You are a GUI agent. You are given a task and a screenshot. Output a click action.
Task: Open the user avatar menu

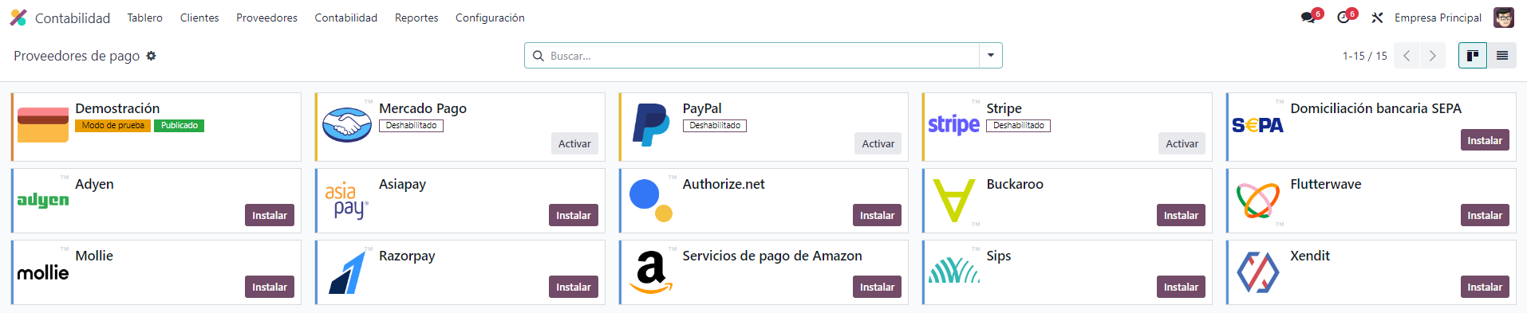click(1504, 18)
